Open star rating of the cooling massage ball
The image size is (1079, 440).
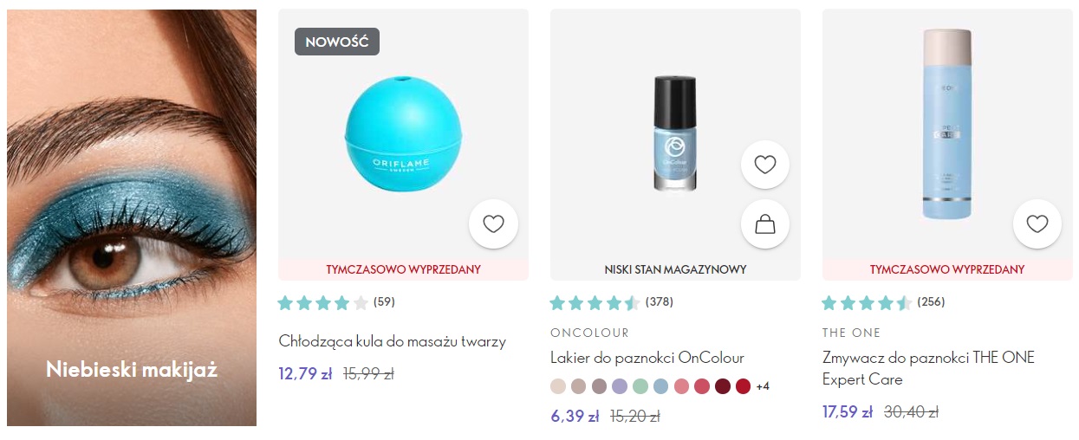(x=323, y=302)
